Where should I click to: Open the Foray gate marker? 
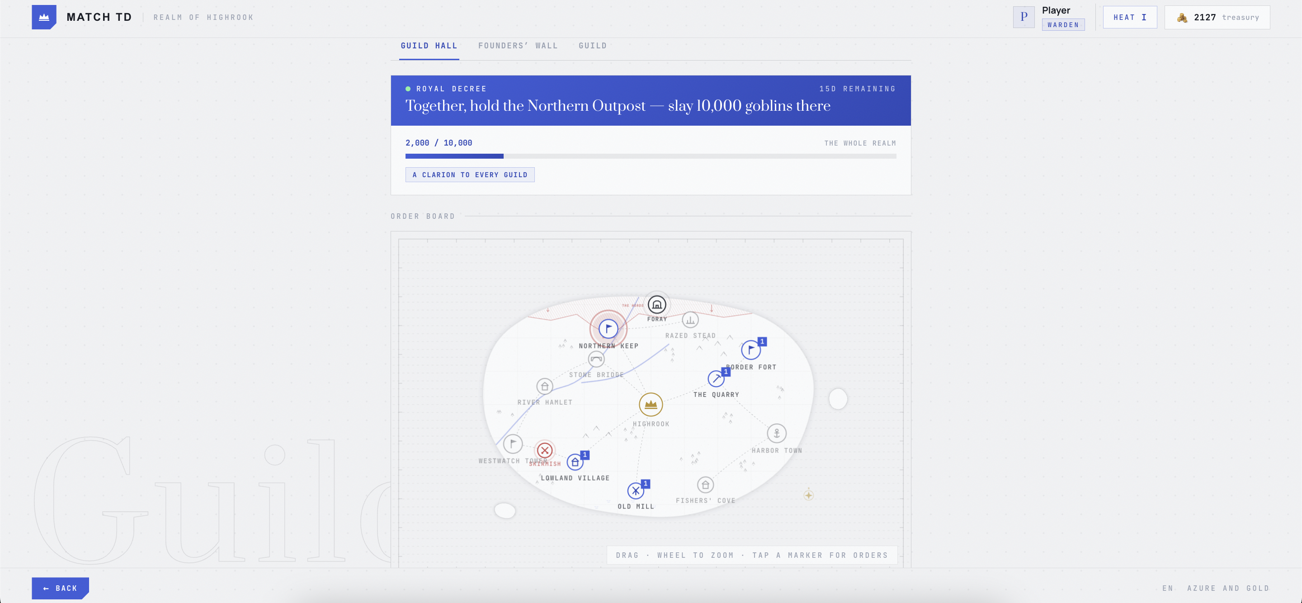point(656,305)
